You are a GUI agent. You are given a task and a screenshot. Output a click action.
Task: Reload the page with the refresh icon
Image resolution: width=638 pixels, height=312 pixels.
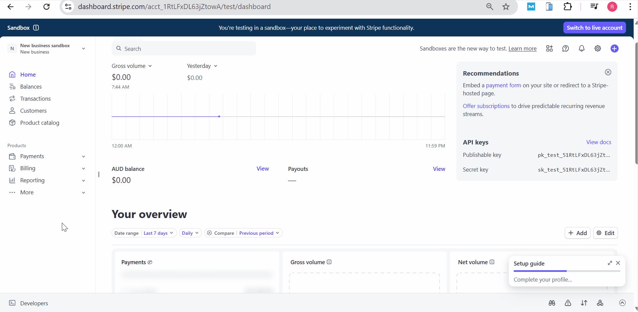click(46, 7)
